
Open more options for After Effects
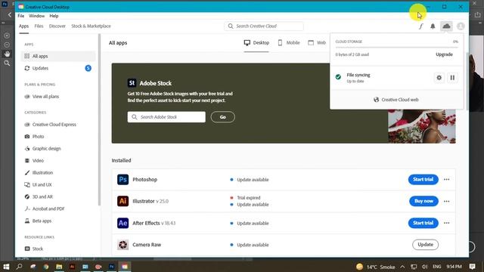[x=446, y=223]
